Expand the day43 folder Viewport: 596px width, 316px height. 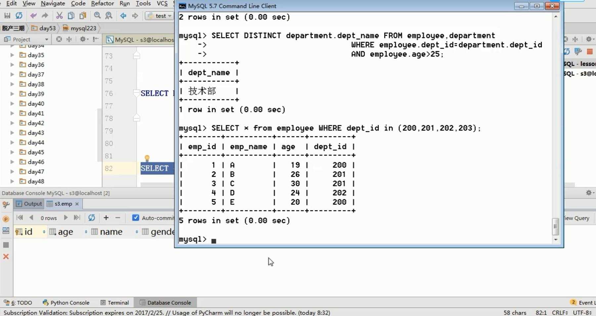coord(12,132)
